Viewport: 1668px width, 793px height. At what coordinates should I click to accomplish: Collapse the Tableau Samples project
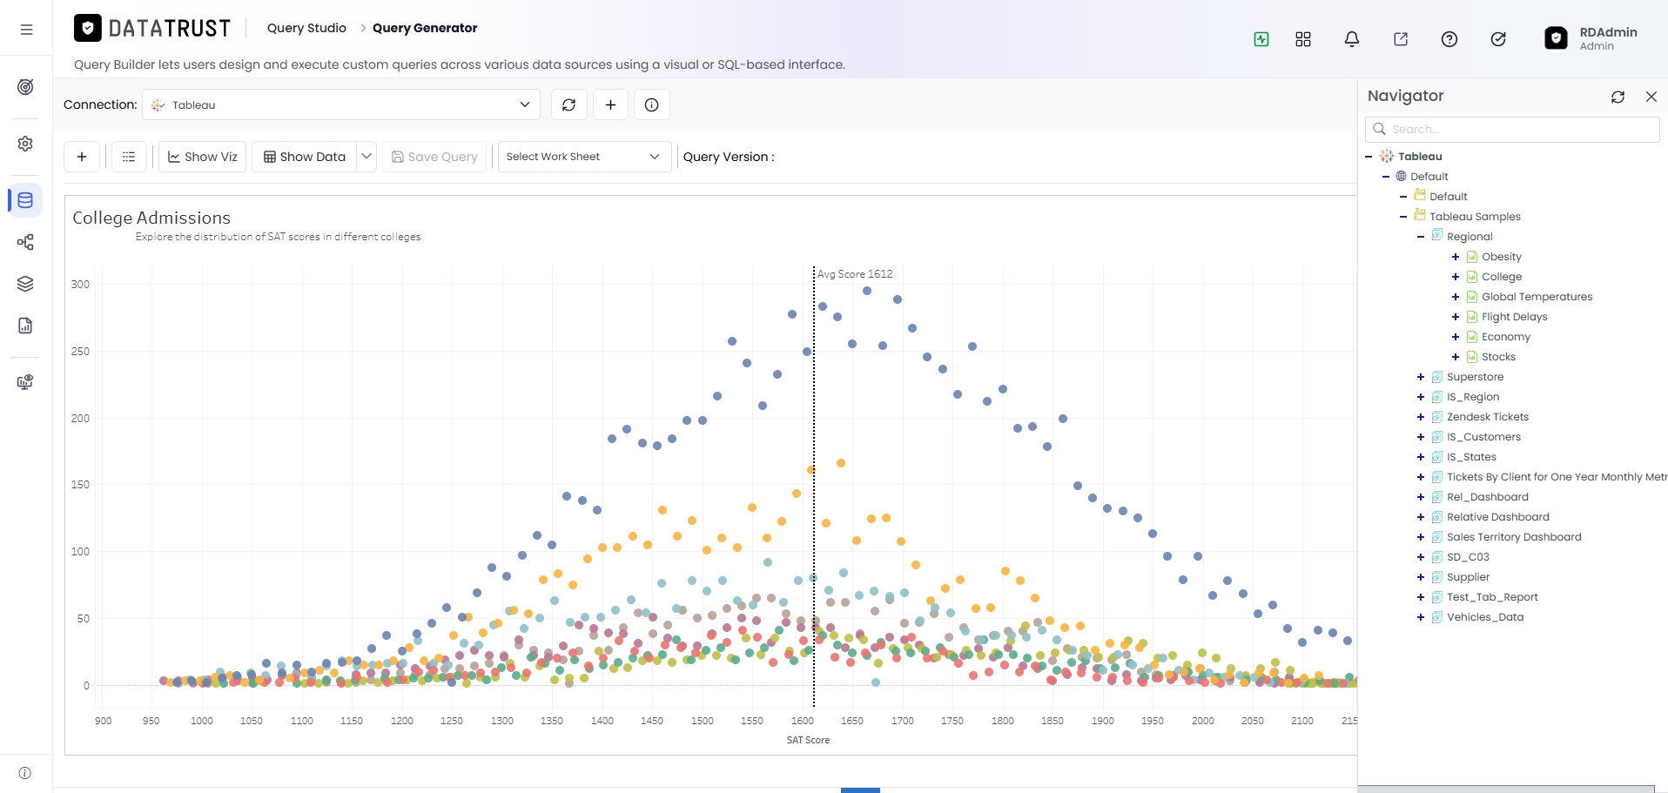pos(1402,217)
